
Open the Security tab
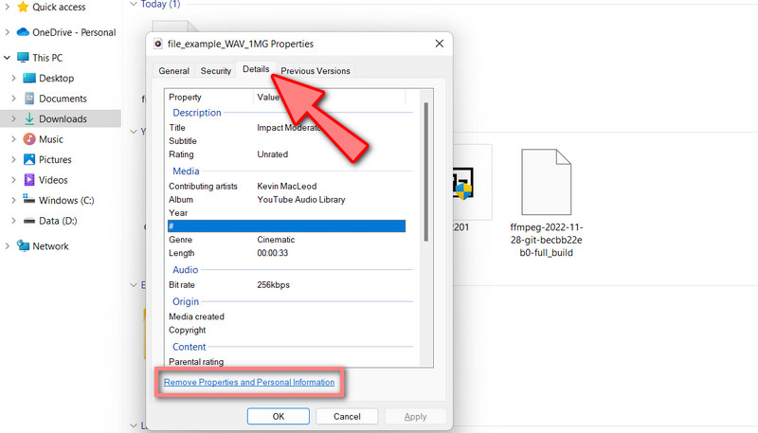click(x=215, y=71)
